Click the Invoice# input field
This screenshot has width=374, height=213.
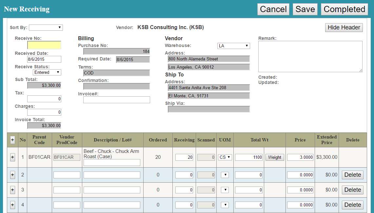click(116, 100)
